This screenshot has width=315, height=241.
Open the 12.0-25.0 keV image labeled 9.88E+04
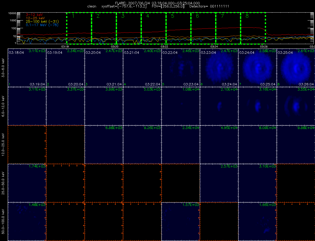pos(296,144)
